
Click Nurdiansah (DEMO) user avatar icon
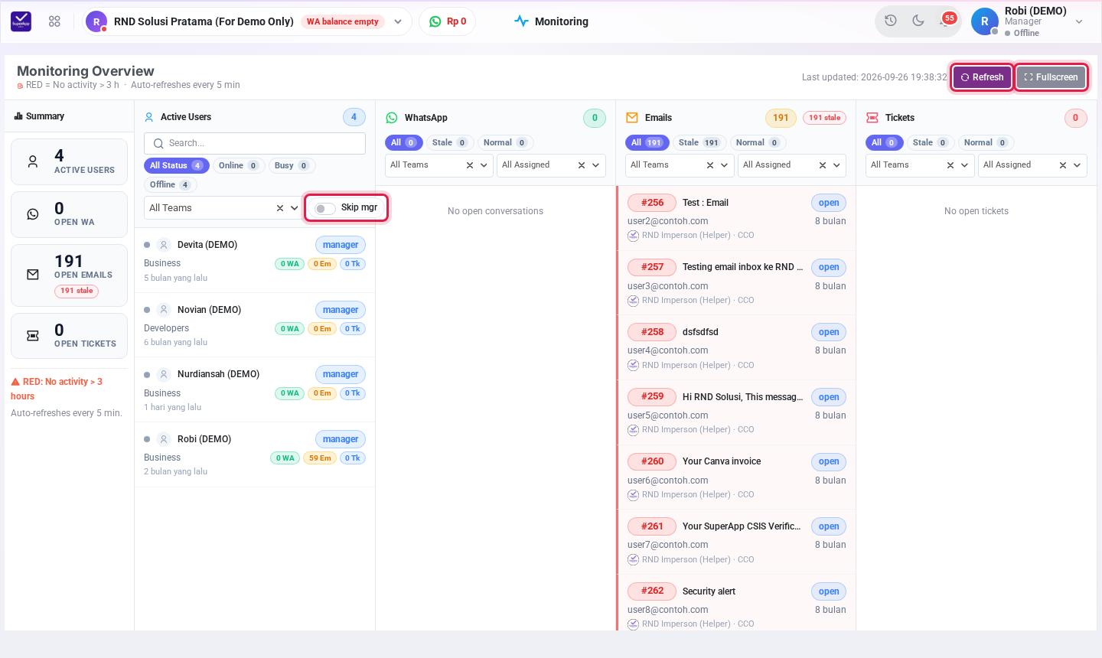click(164, 374)
